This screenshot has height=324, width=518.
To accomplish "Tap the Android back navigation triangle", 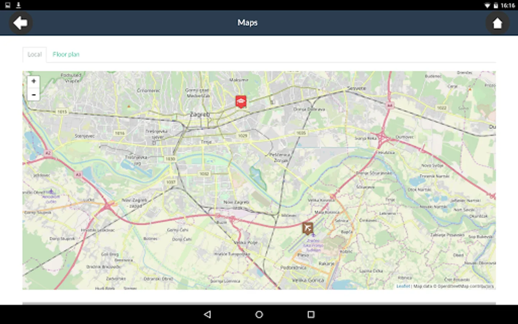I will pyautogui.click(x=207, y=314).
